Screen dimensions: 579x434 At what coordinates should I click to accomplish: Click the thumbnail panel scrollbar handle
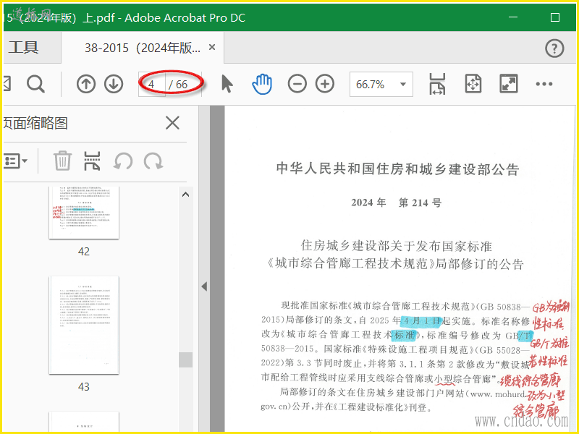186,359
